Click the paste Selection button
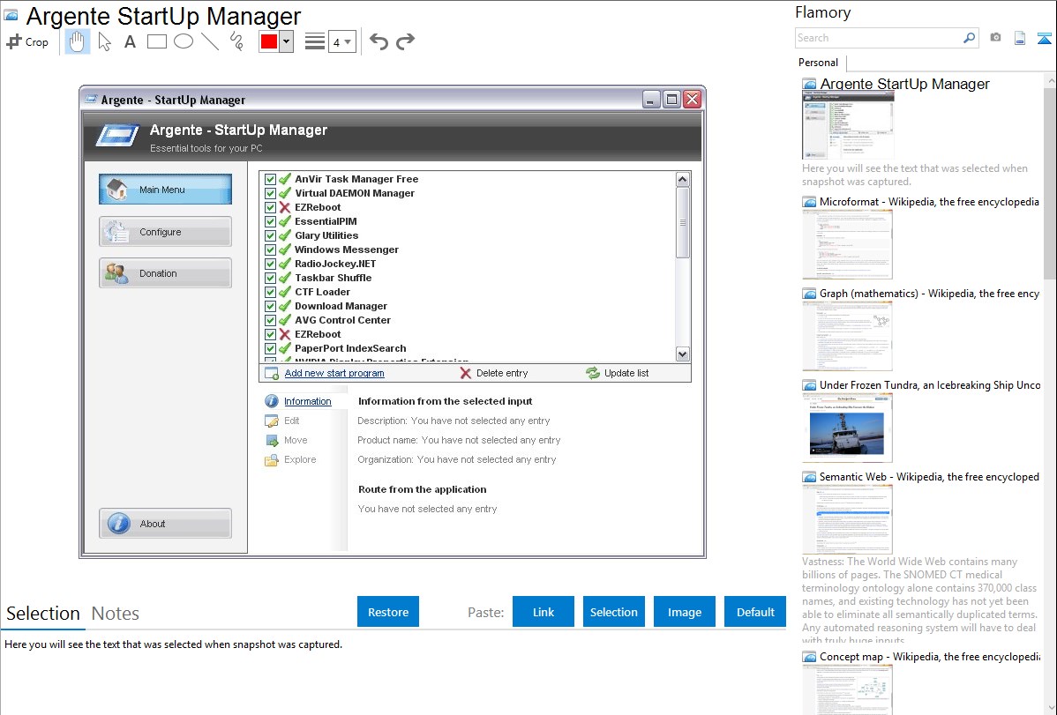Screen dimensions: 1057x715 point(614,612)
